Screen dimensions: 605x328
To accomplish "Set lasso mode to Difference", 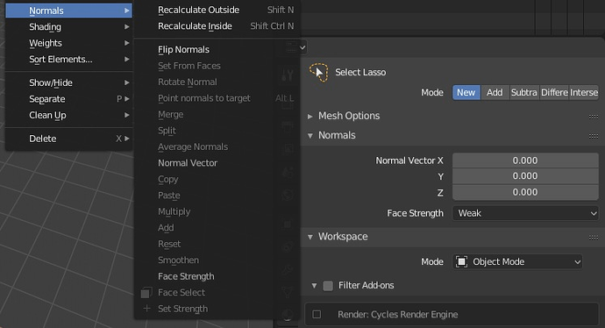I will coord(554,93).
